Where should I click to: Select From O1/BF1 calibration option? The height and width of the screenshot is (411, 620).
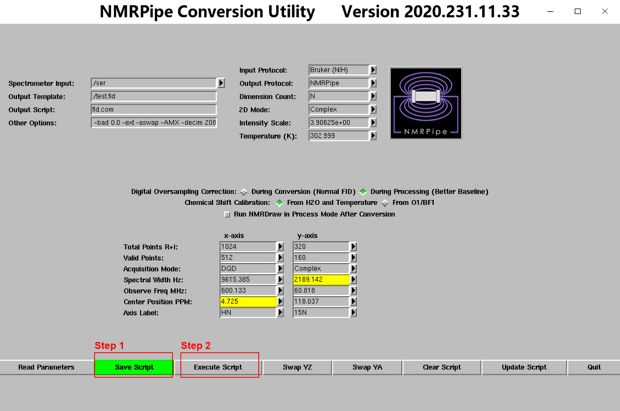click(x=385, y=203)
